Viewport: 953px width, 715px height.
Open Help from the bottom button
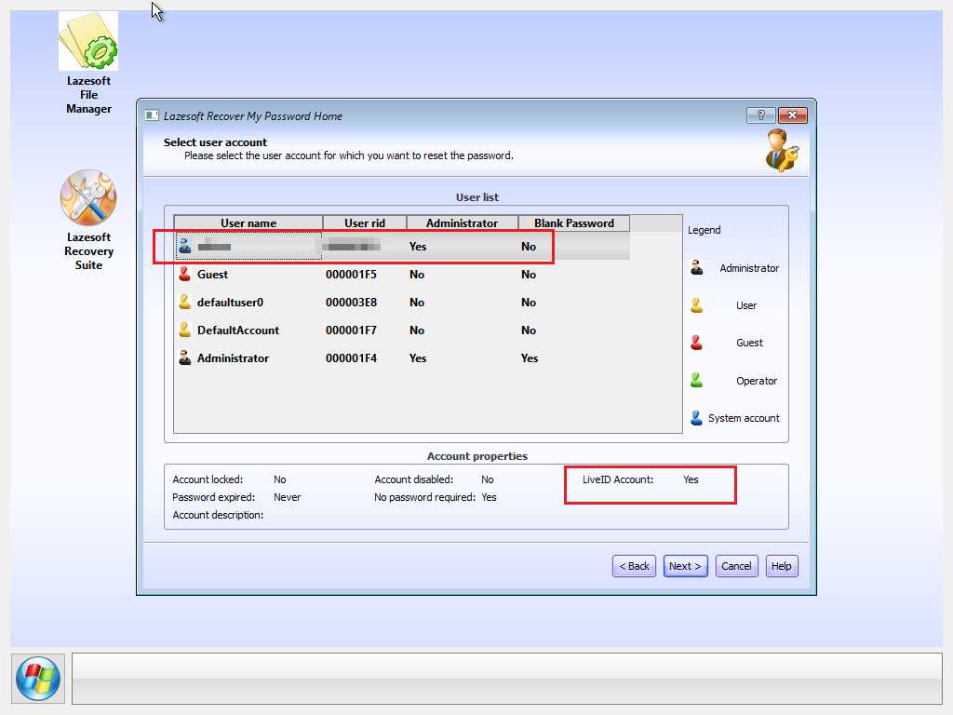[x=782, y=566]
